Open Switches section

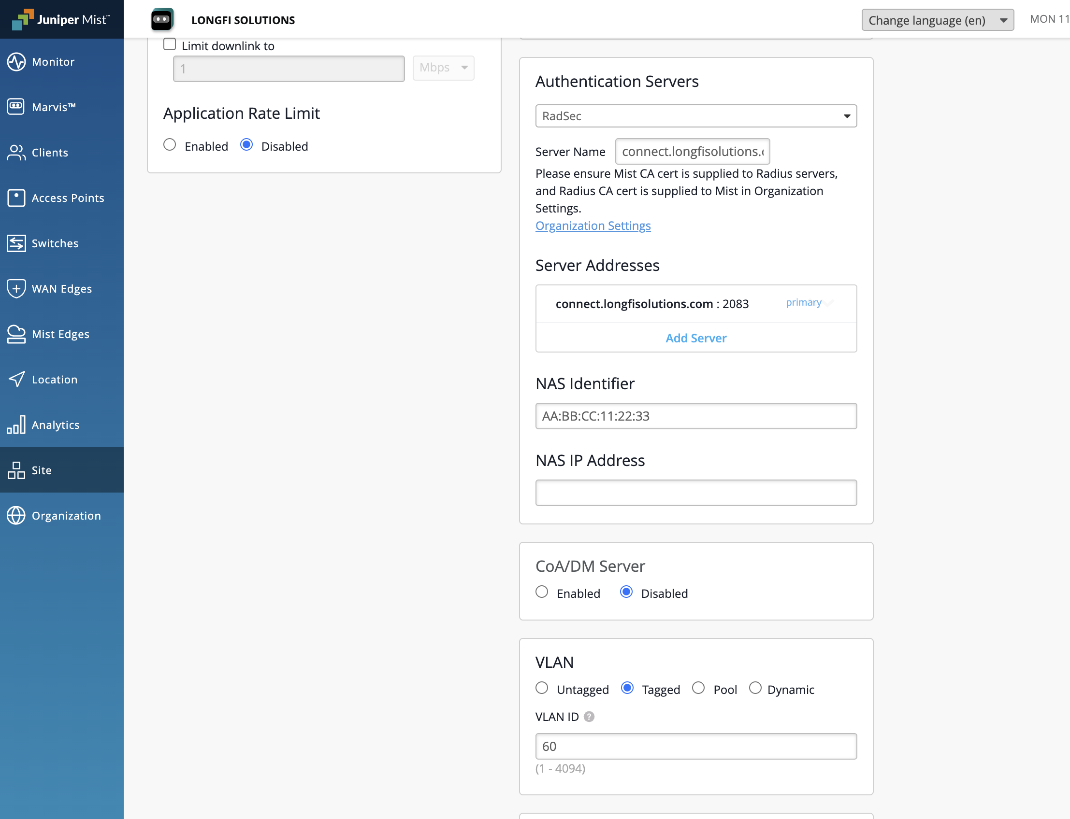(x=62, y=243)
